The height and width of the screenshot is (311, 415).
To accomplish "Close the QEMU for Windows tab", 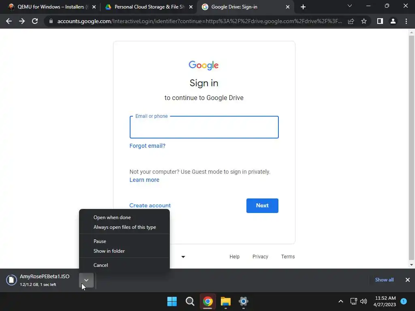I will (94, 7).
